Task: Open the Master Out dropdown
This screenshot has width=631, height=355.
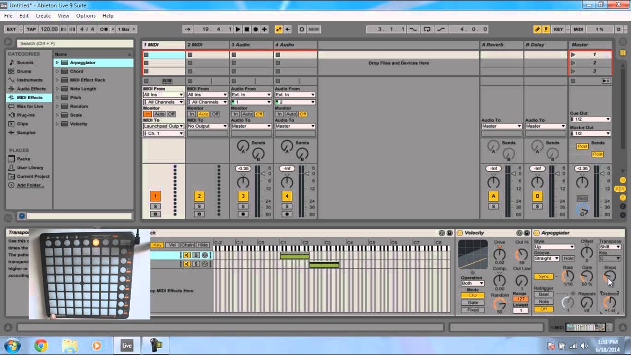Action: pyautogui.click(x=590, y=134)
